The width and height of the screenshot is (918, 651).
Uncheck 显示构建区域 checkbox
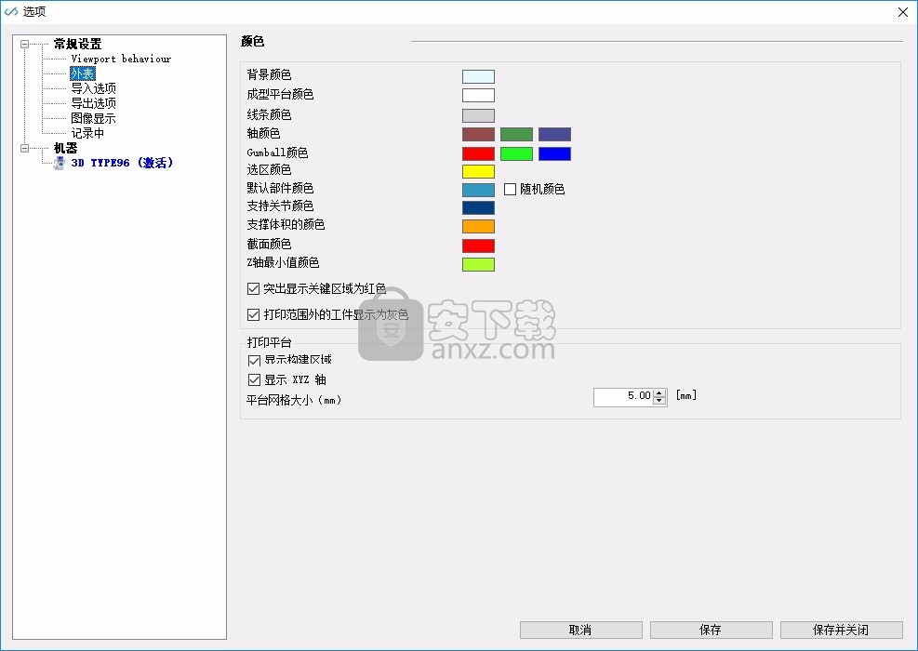tap(254, 360)
